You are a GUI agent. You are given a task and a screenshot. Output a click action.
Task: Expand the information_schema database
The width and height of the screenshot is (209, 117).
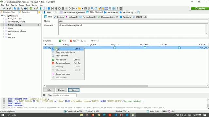(4, 22)
